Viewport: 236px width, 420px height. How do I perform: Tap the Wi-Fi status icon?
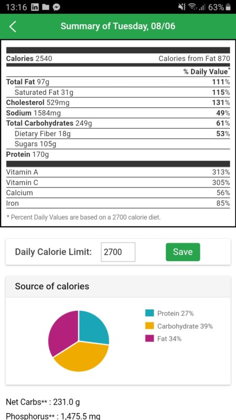coord(191,7)
